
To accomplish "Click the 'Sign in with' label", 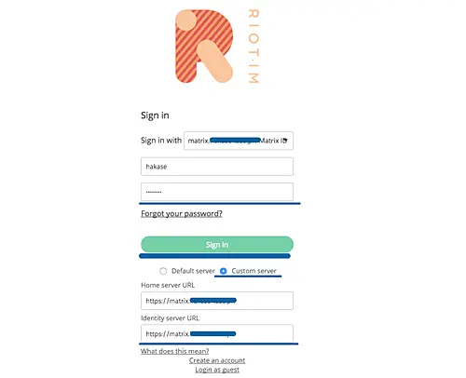I will [161, 141].
